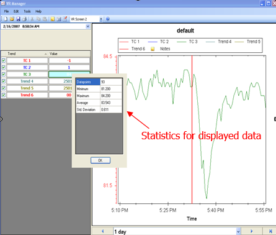Screen dimensions: 276x235
Task: Select the Datapoints row in statistics
Action: click(99, 82)
